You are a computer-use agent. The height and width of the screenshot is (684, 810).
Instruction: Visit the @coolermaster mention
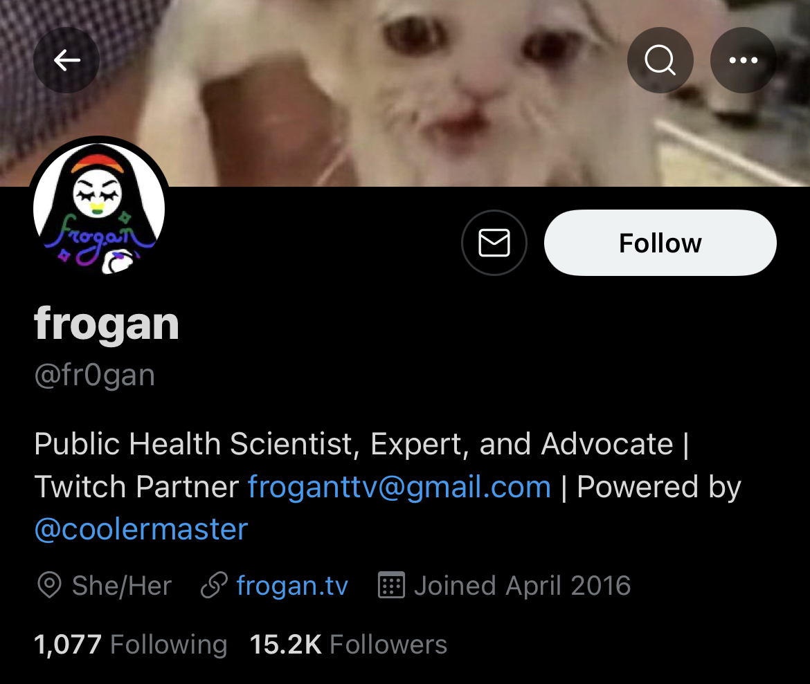click(141, 529)
